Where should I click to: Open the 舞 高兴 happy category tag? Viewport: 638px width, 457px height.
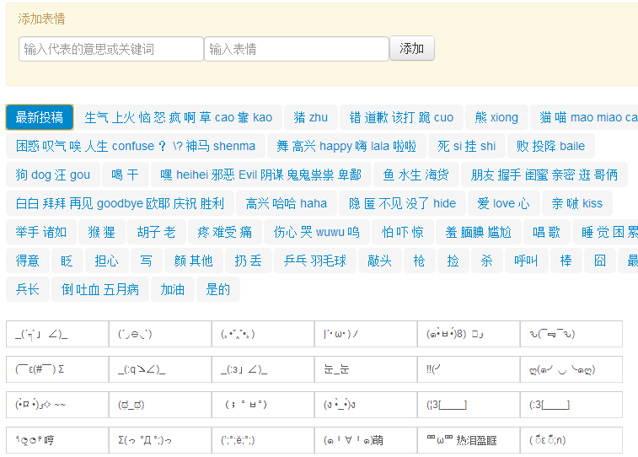346,146
